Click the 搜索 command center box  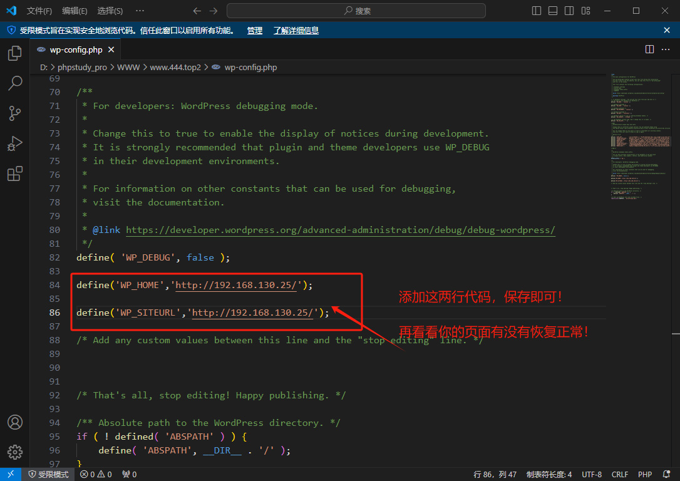tap(356, 11)
